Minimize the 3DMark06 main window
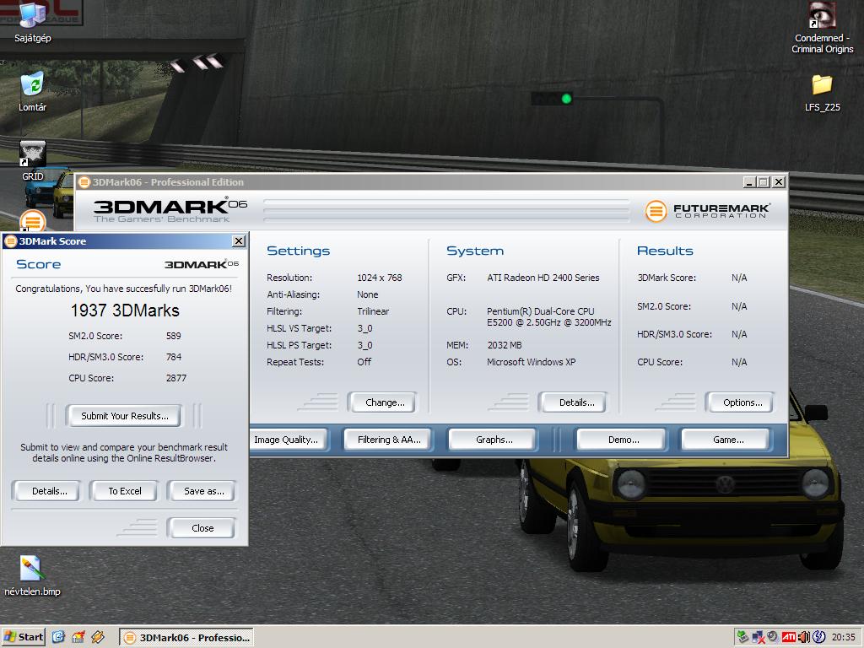 click(748, 182)
